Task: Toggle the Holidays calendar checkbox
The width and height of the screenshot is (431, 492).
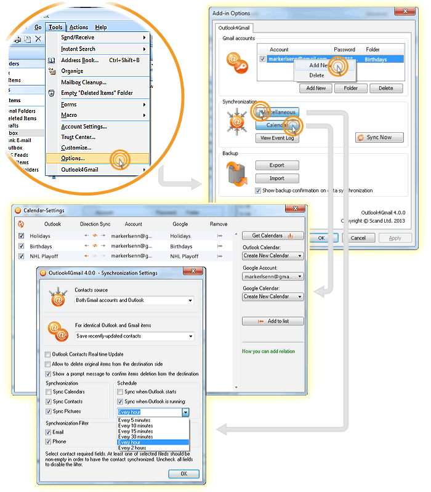Action: (x=22, y=236)
